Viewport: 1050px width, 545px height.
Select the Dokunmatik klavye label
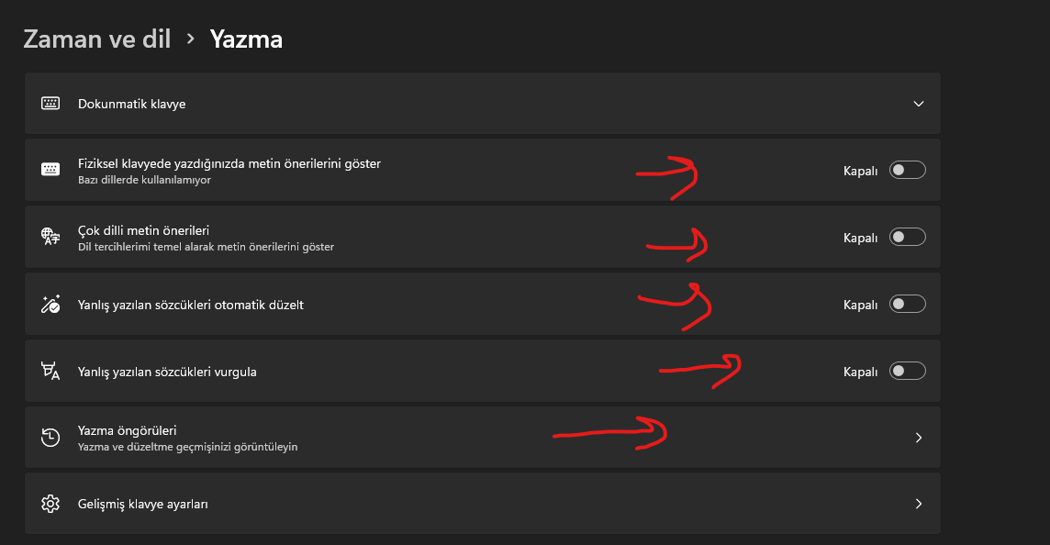click(x=132, y=104)
